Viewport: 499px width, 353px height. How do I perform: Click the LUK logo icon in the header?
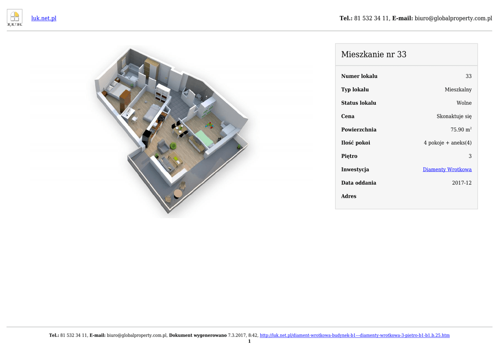[x=15, y=18]
